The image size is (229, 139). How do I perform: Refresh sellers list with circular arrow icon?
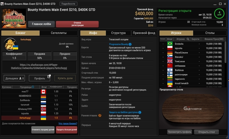33,87
